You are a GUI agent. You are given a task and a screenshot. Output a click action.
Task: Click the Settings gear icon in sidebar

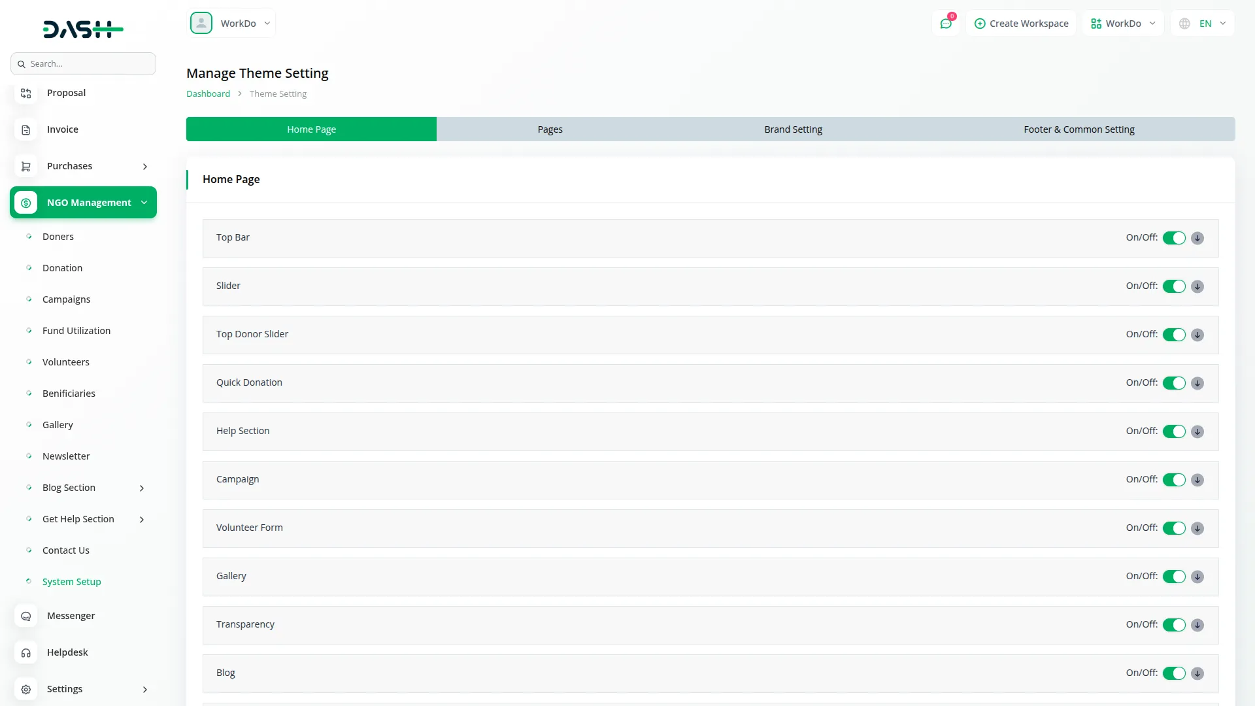pyautogui.click(x=25, y=690)
